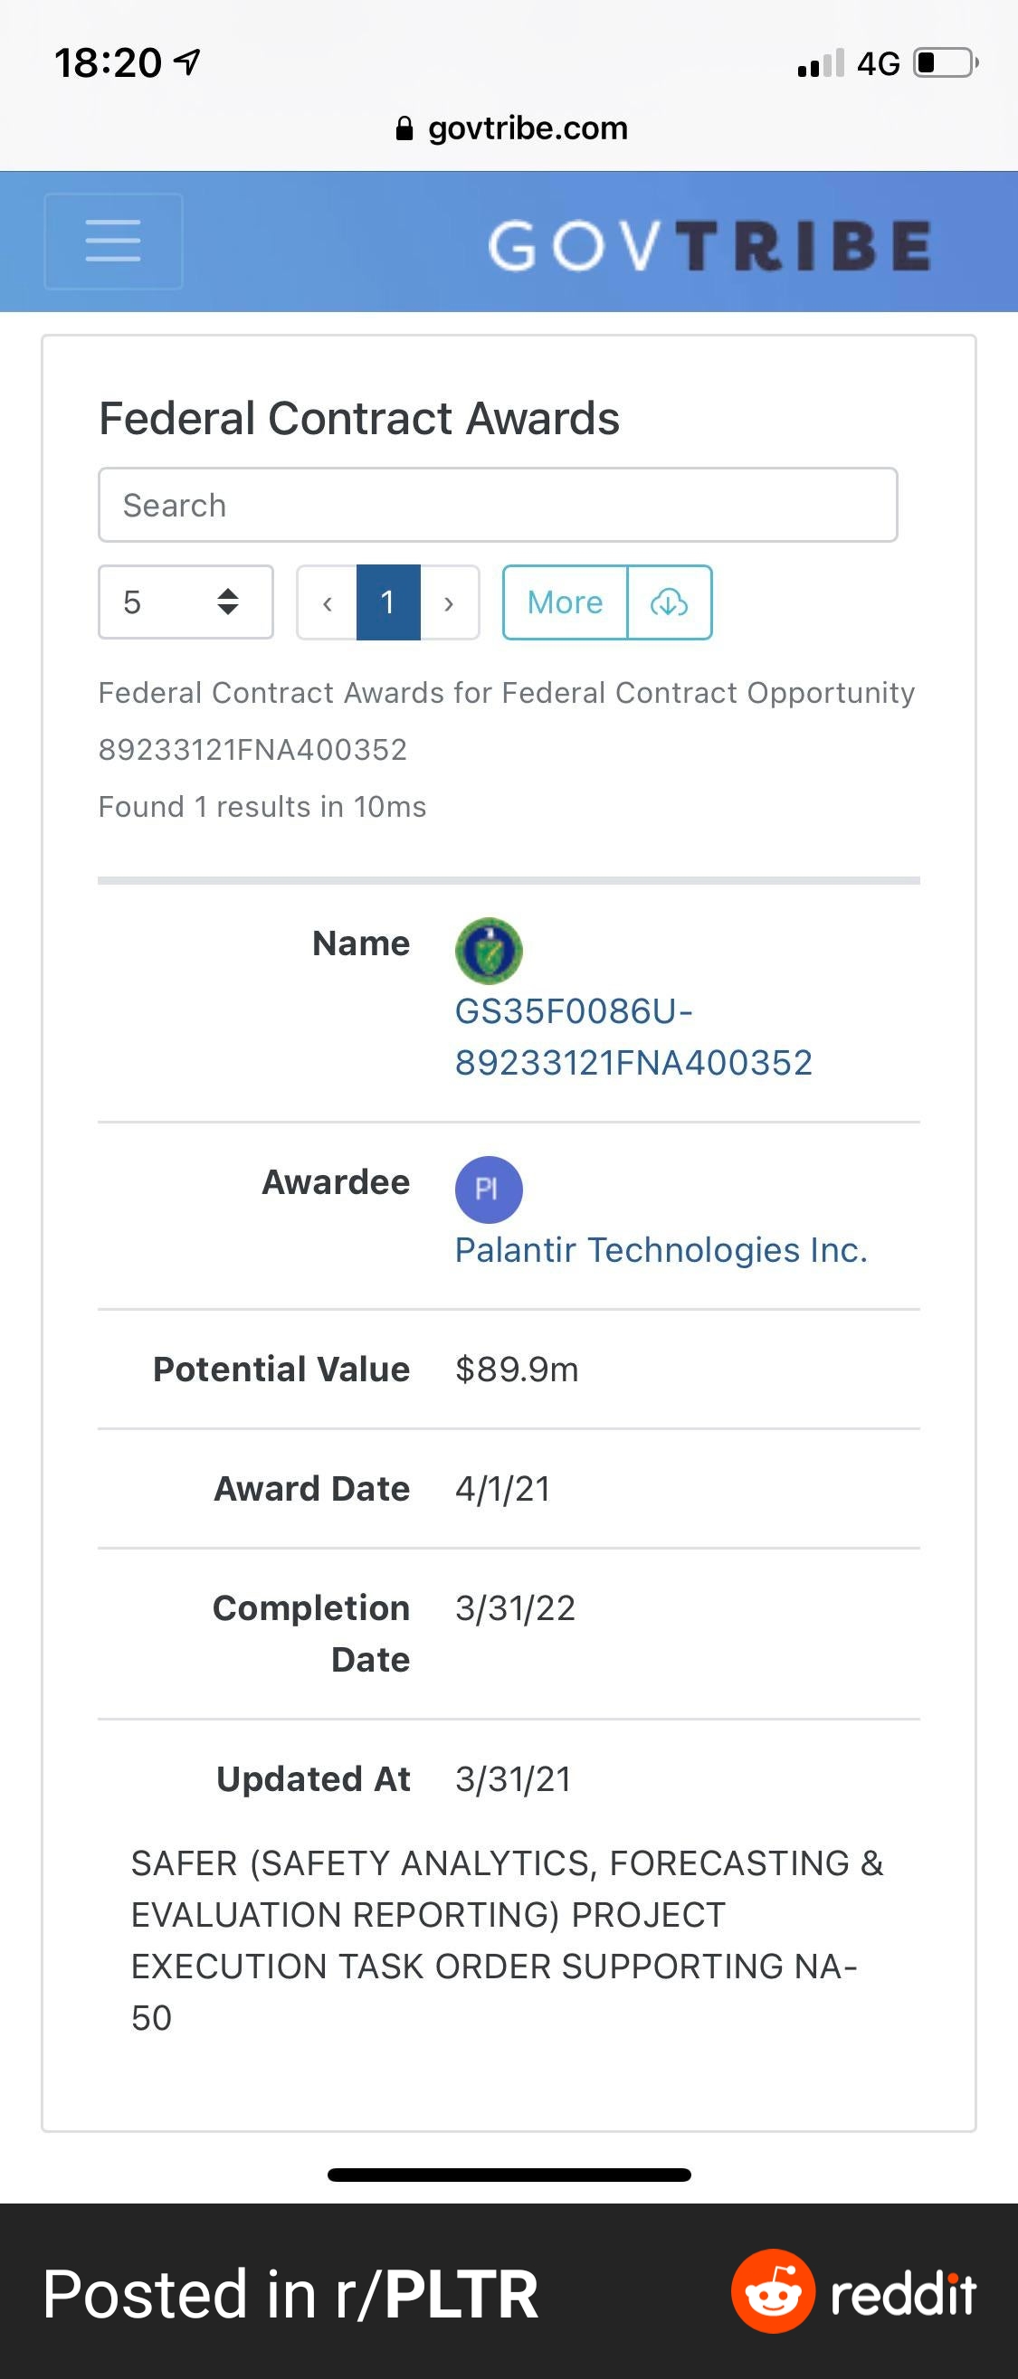Select page 1 in pagination
Image resolution: width=1018 pixels, height=2379 pixels.
[388, 603]
